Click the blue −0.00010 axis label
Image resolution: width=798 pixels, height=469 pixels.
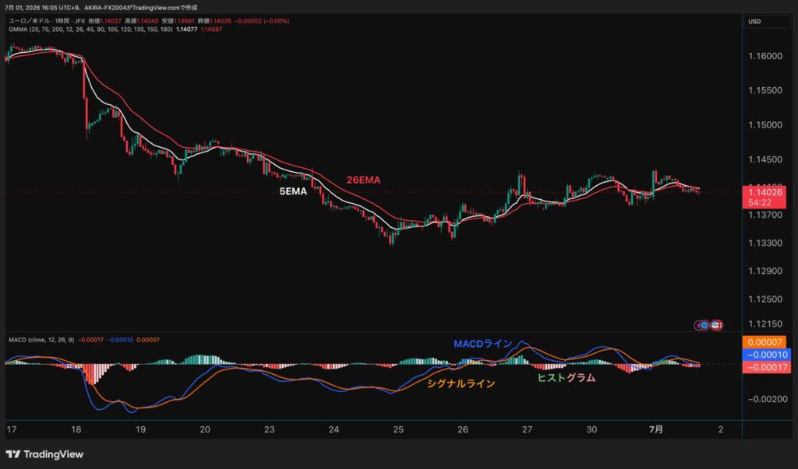[767, 355]
